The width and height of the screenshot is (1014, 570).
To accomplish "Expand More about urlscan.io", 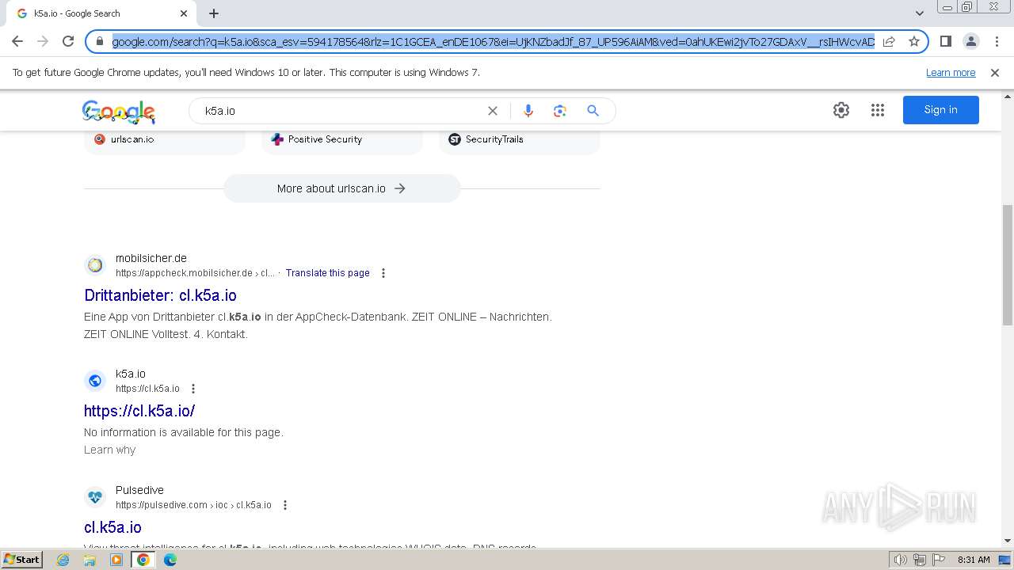I will coord(341,188).
